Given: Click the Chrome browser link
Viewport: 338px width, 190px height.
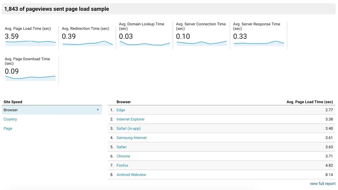Looking at the screenshot, I should click(123, 156).
